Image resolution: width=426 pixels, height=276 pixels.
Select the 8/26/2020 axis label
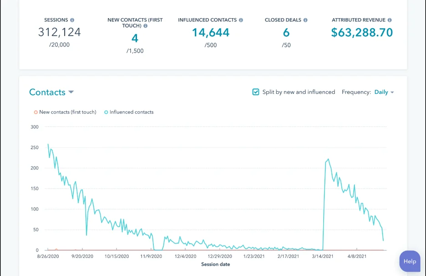tap(48, 256)
